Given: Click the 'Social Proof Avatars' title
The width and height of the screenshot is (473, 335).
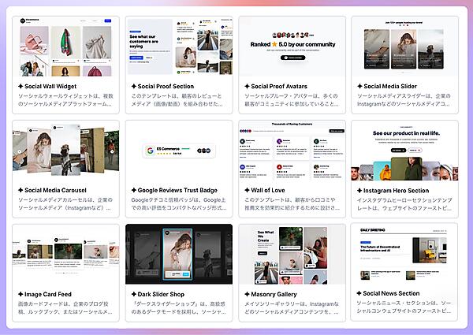Looking at the screenshot, I should click(279, 86).
